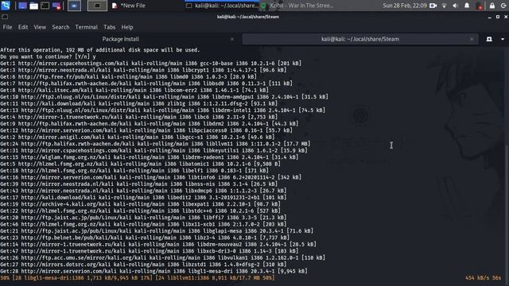Open the Help menu

127,27
